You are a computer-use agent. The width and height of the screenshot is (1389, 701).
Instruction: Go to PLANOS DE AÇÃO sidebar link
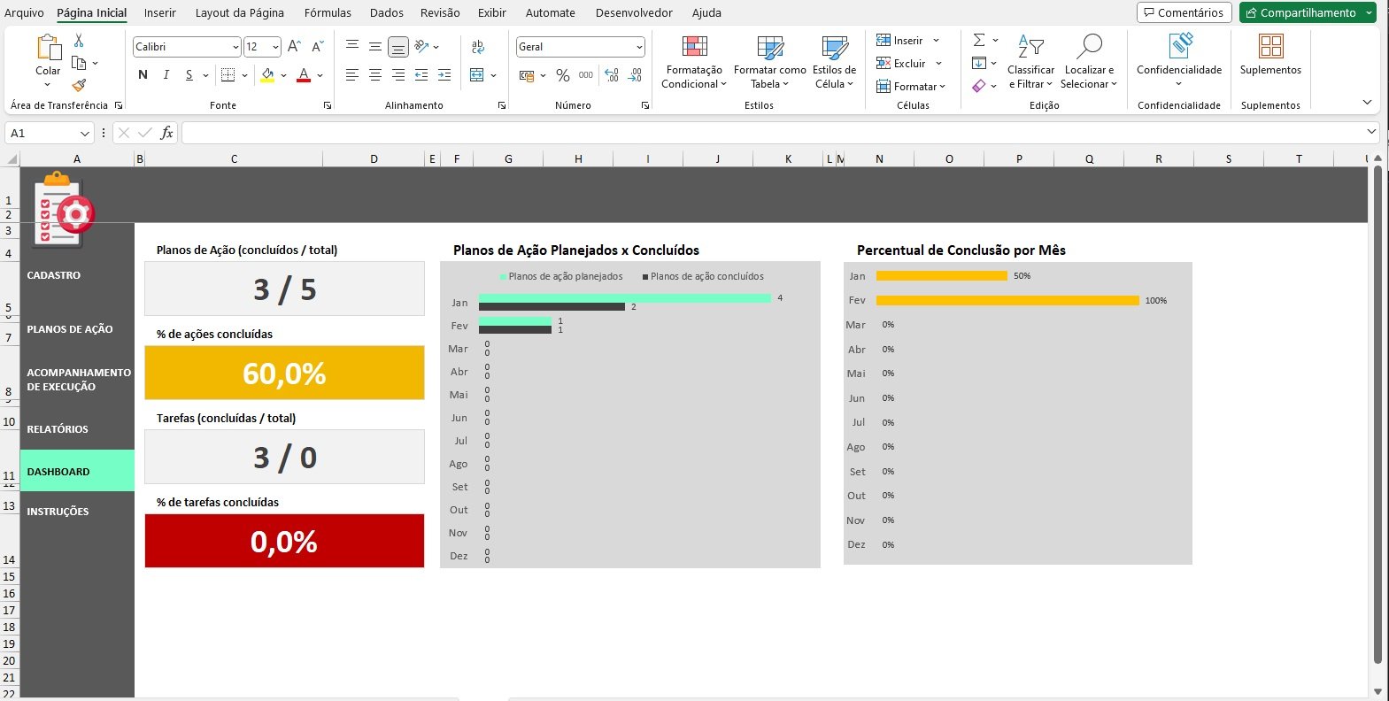coord(70,329)
